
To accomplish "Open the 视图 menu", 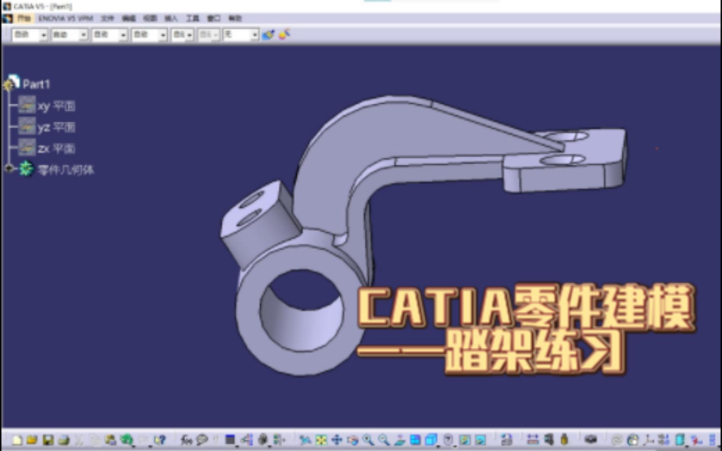I will click(x=150, y=18).
